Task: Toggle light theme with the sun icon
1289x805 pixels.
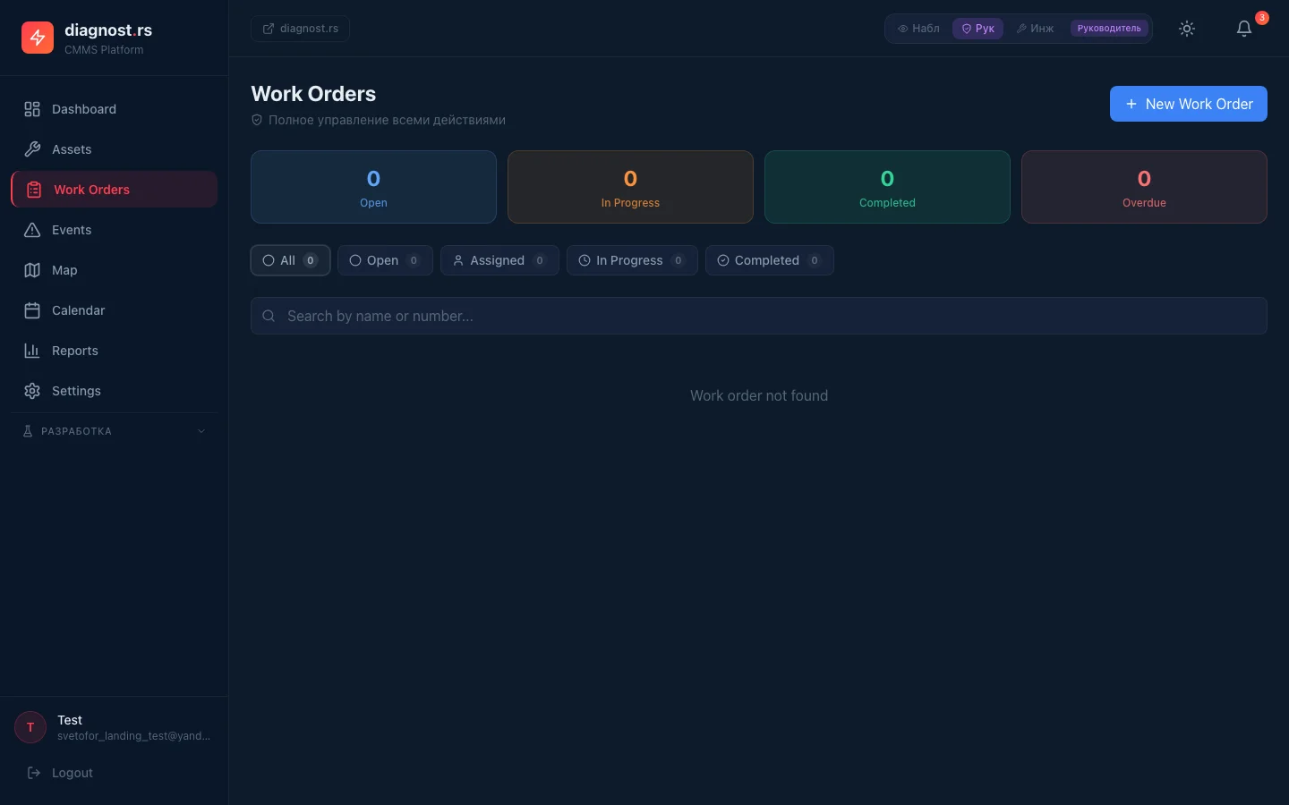Action: [x=1187, y=29]
